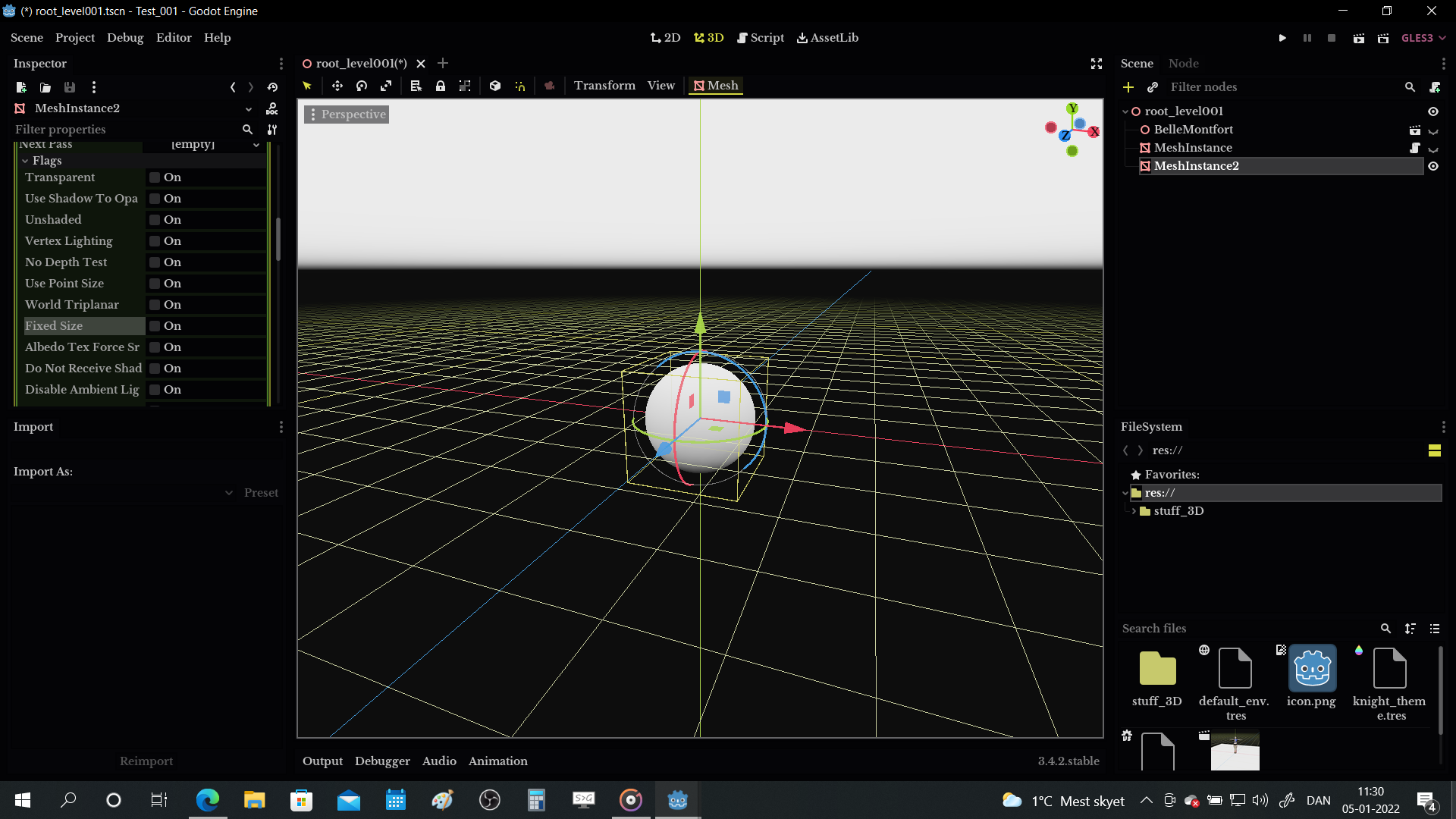Open the Transform menu in the viewport
Image resolution: width=1456 pixels, height=819 pixels.
click(604, 86)
